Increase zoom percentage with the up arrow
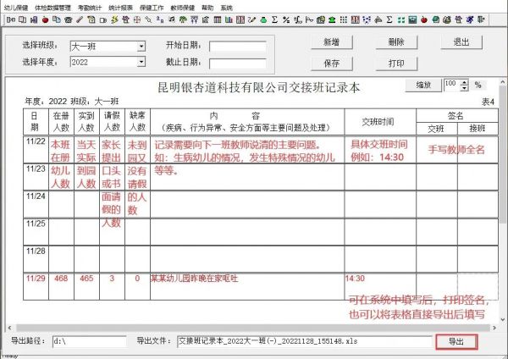 pos(465,82)
